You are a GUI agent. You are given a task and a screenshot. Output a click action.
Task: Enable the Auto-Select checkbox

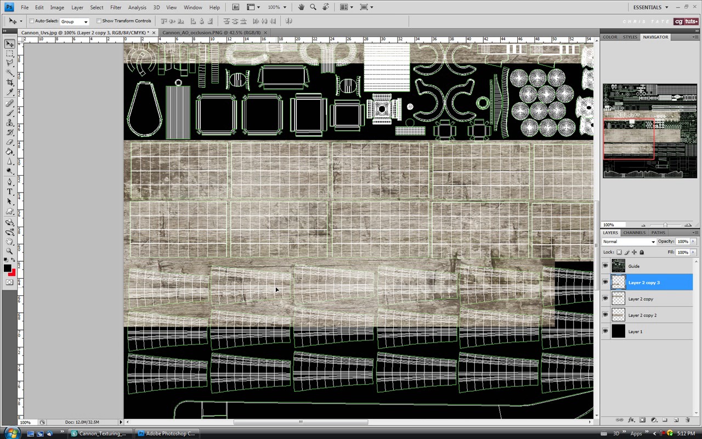[32, 21]
